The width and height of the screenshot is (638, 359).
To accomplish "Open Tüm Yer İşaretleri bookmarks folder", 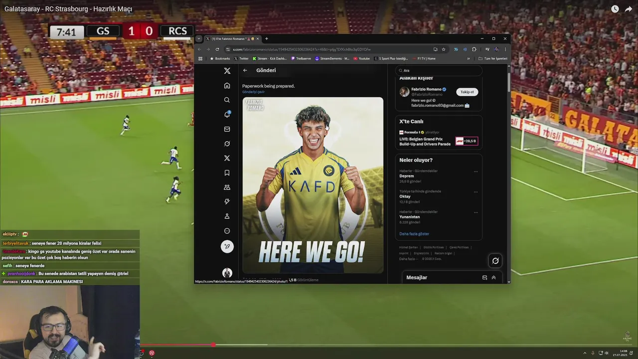I will tap(492, 58).
